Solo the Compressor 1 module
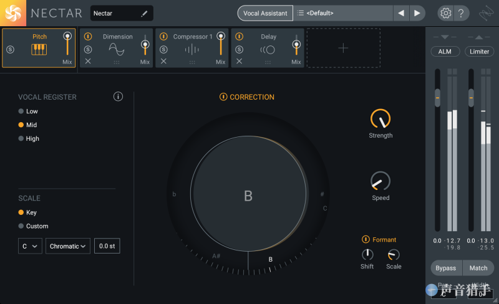 tap(163, 50)
